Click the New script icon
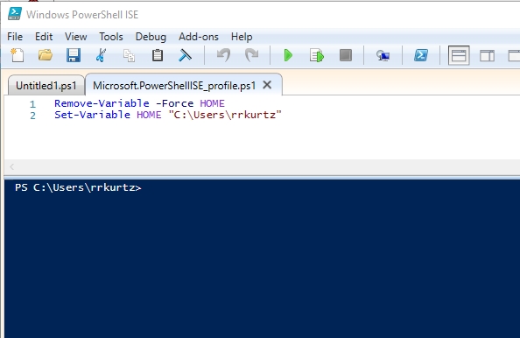 [18, 55]
